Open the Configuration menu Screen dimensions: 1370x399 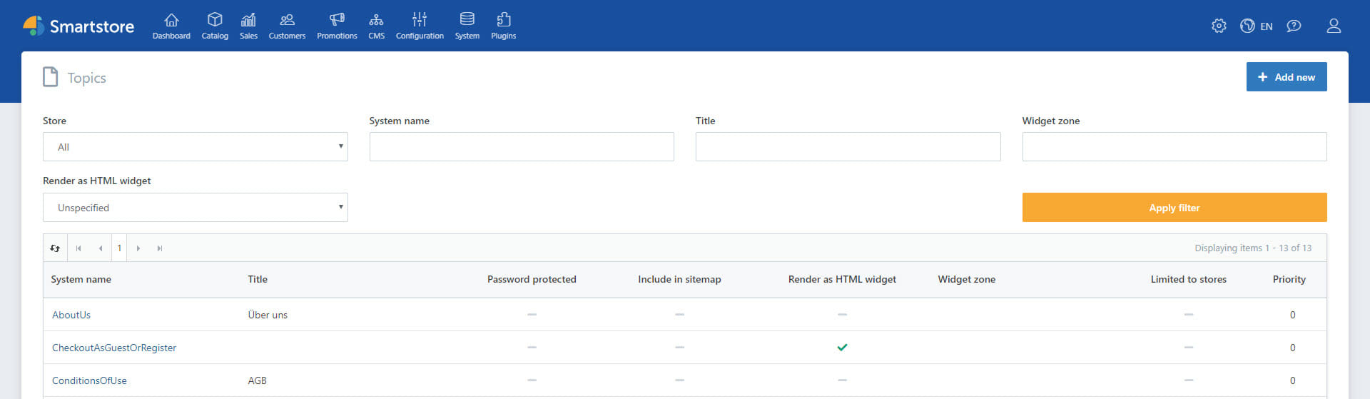(x=420, y=26)
